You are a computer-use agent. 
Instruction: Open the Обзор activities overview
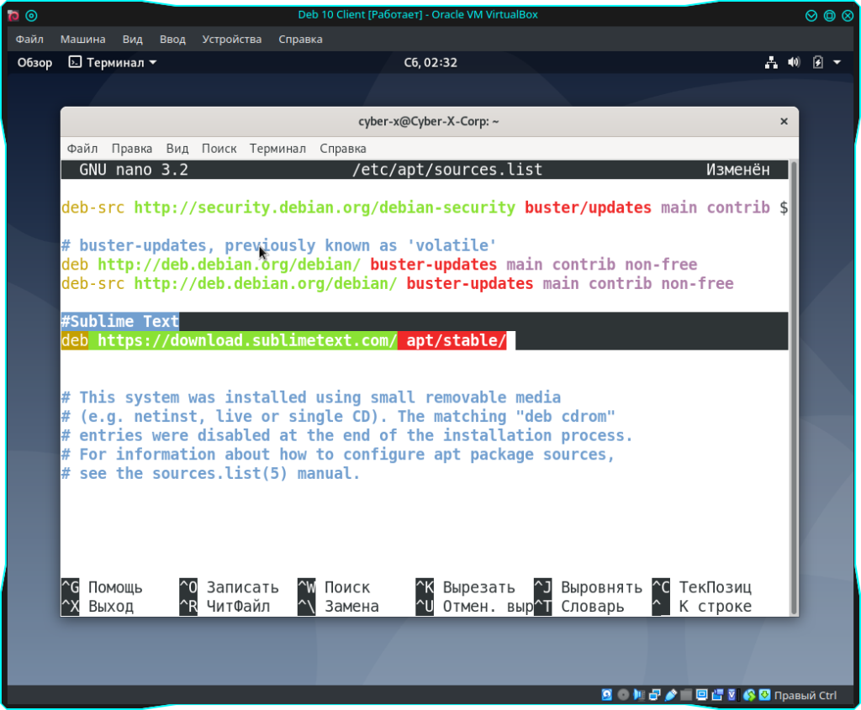point(34,62)
